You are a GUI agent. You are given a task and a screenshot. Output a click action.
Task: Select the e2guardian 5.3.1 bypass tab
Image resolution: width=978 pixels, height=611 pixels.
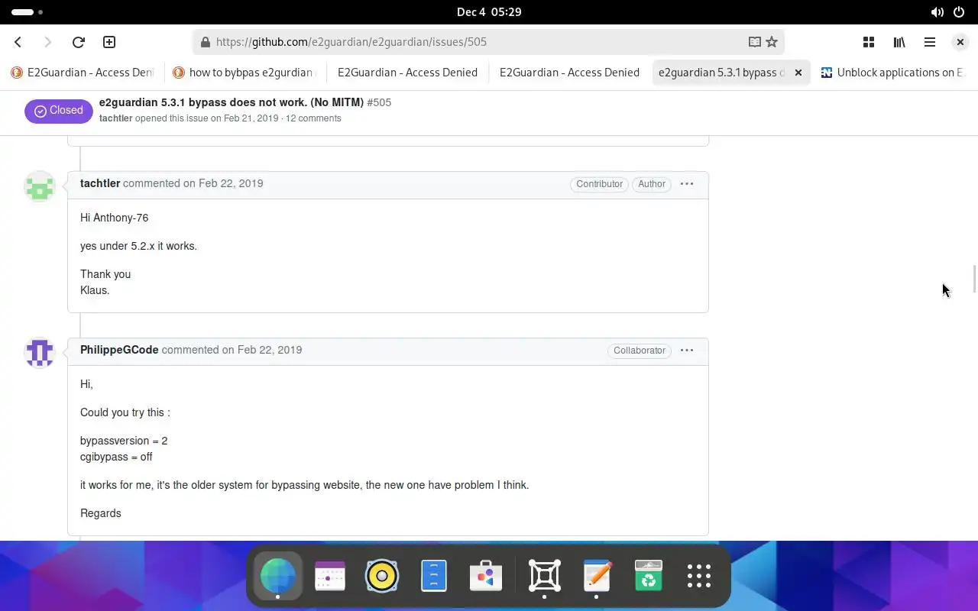click(x=721, y=73)
